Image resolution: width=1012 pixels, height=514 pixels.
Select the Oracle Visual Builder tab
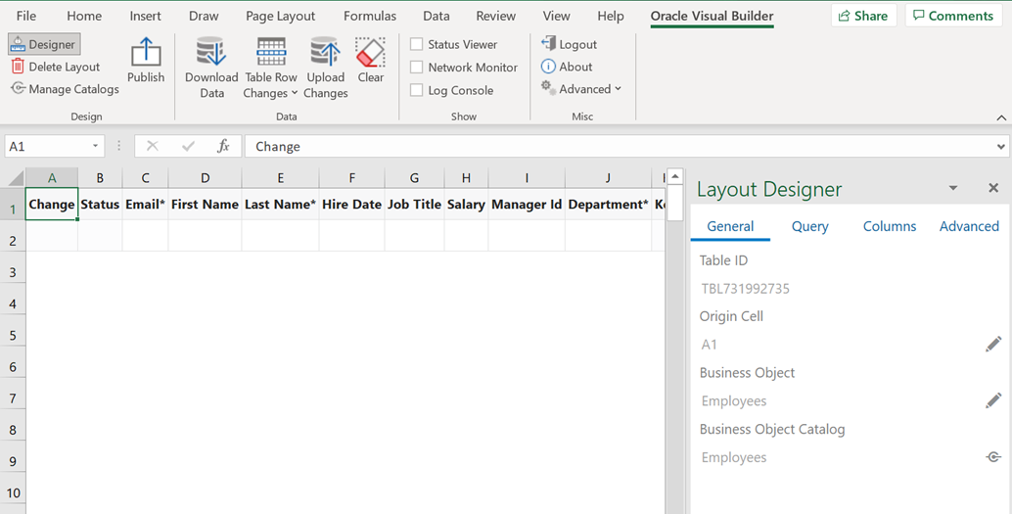tap(712, 16)
